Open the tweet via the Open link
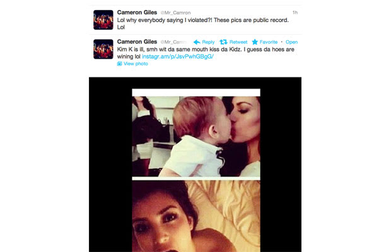391x252 pixels. [291, 42]
